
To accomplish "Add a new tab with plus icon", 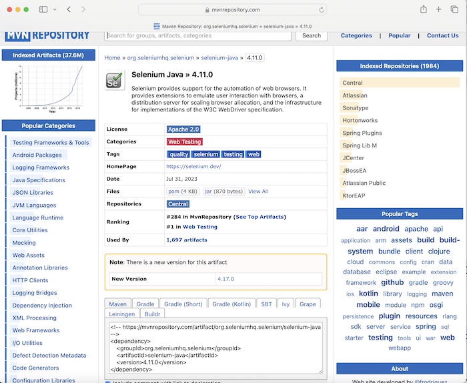I will [438, 9].
